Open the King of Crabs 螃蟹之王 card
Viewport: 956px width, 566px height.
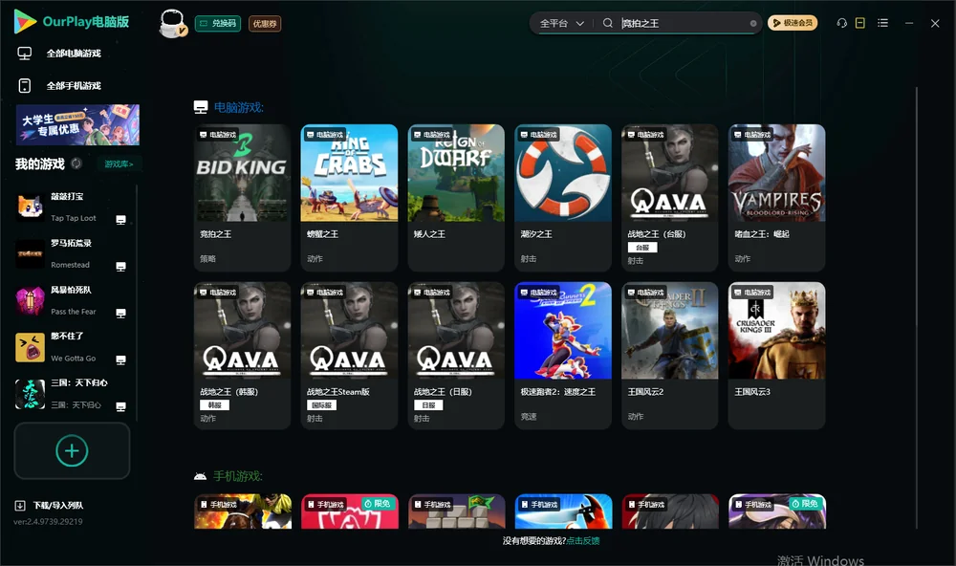[x=349, y=198]
